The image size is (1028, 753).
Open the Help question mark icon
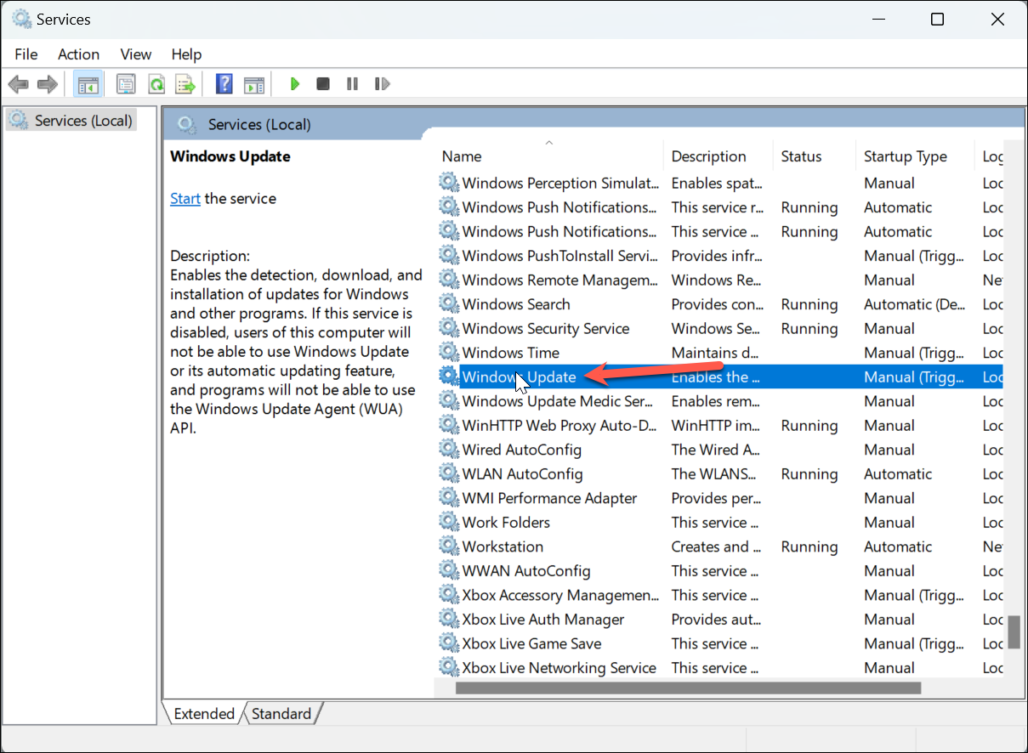[x=224, y=84]
